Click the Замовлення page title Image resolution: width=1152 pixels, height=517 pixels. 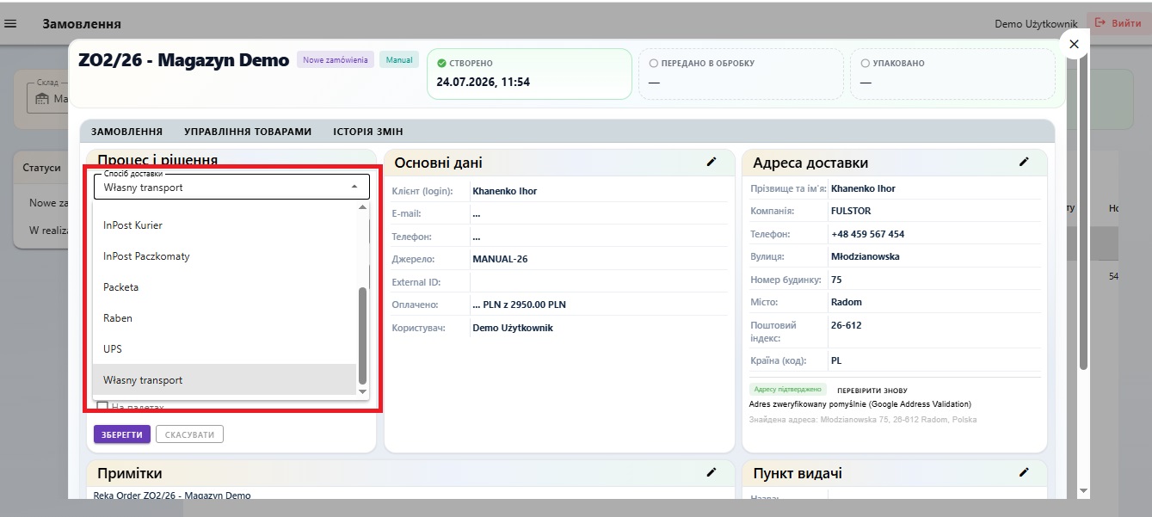(x=82, y=23)
